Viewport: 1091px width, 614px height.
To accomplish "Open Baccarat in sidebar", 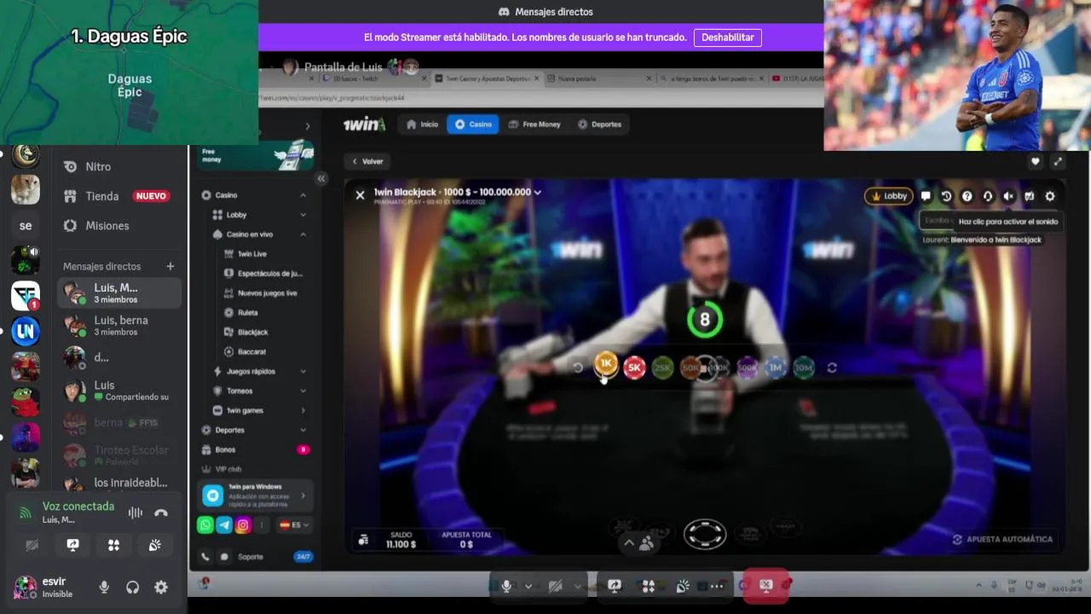I will [x=251, y=352].
